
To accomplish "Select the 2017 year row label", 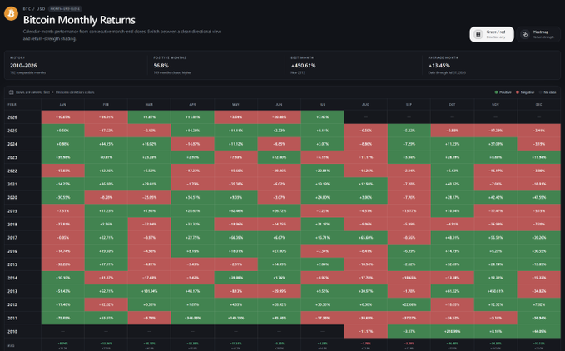I will pos(12,238).
